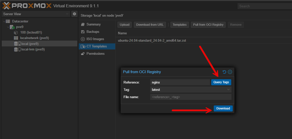
Task: Collapse the Datacenter tree node
Action: click(4, 21)
